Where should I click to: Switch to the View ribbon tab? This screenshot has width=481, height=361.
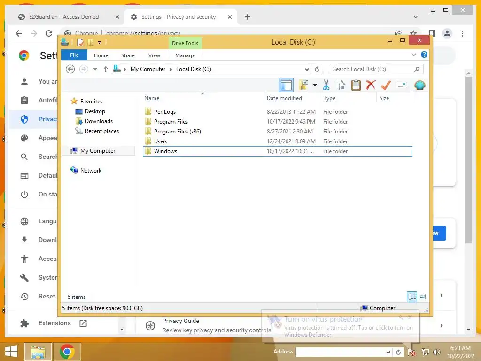(154, 55)
